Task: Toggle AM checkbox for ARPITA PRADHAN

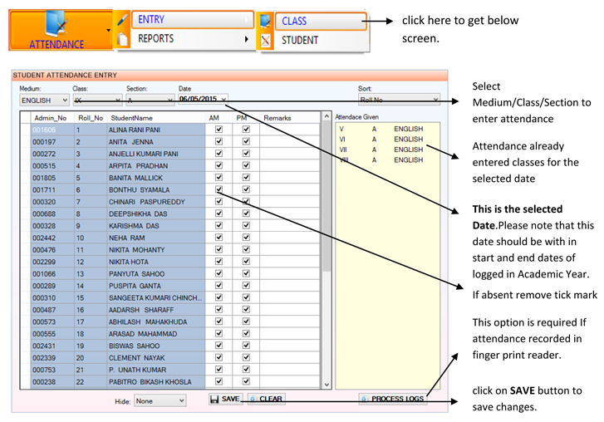Action: point(219,165)
